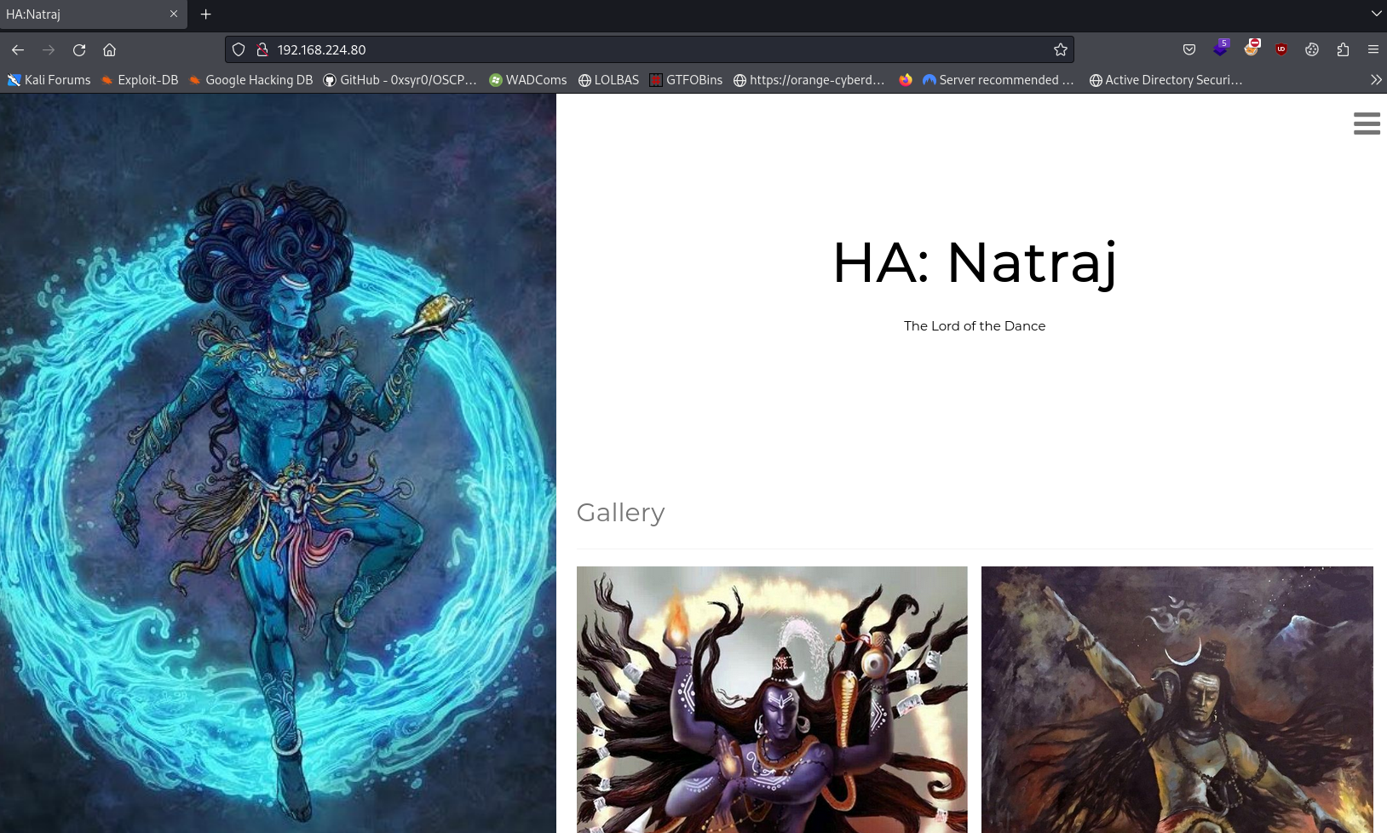Click the Firefox logo bookmark icon

point(906,79)
